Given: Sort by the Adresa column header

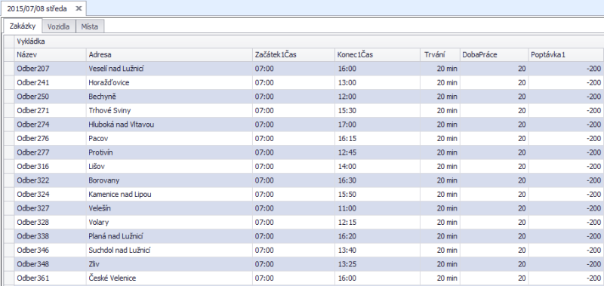Looking at the screenshot, I should click(x=169, y=54).
